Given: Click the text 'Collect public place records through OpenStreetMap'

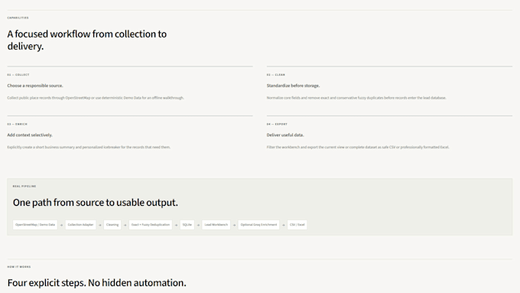Looking at the screenshot, I should click(x=49, y=98).
